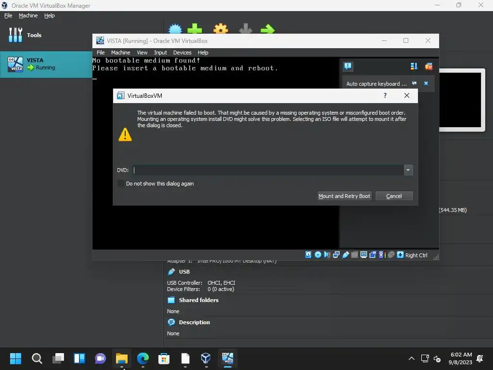This screenshot has width=493, height=370.
Task: Click the orange Settings gear in Manager toolbar
Action: [221, 29]
